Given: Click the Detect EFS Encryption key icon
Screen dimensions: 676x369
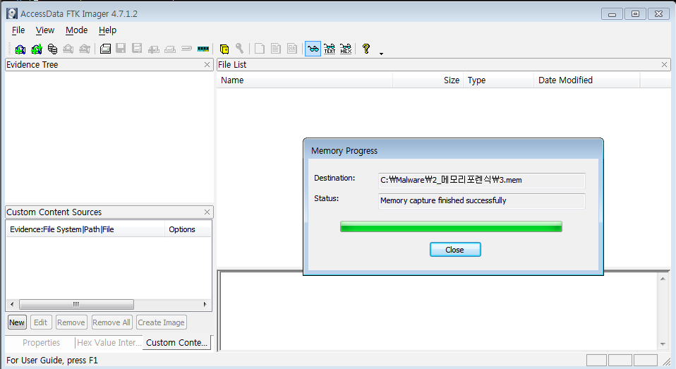Looking at the screenshot, I should 240,49.
